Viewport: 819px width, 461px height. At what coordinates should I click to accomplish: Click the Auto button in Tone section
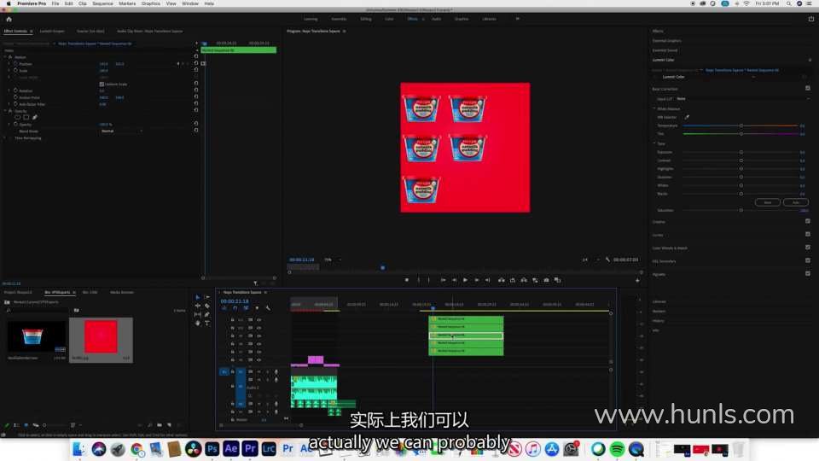click(x=795, y=202)
